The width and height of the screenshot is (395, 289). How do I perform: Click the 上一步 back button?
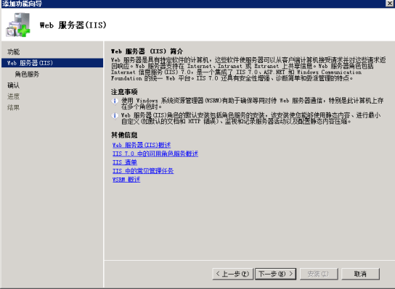click(233, 274)
